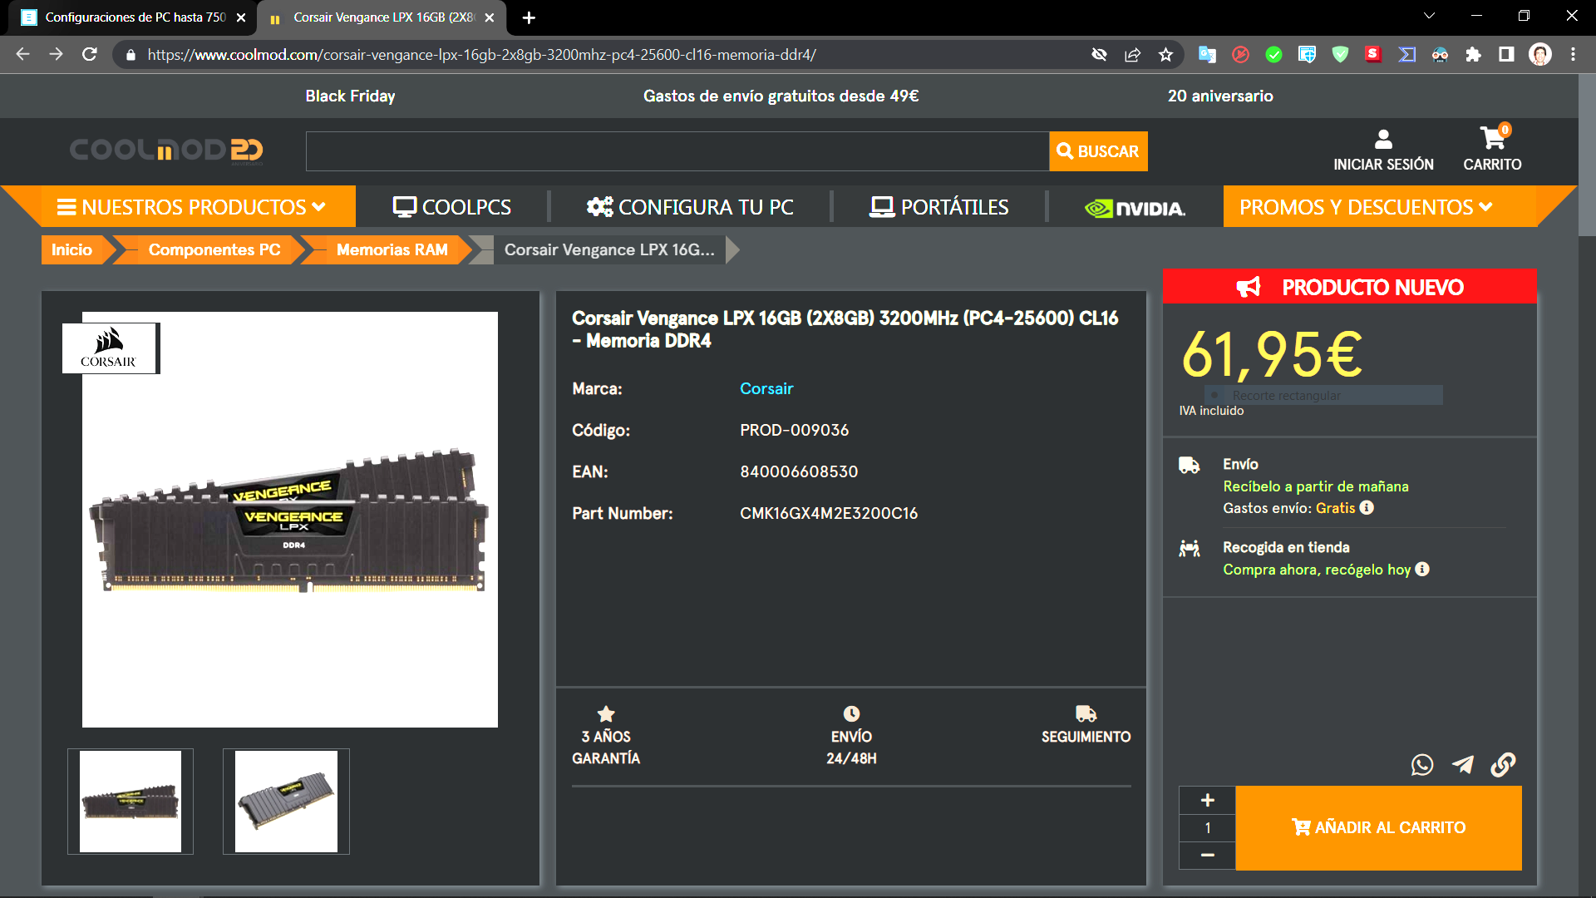This screenshot has width=1596, height=898.
Task: Switch to Configuraciones de PC tab
Action: (133, 17)
